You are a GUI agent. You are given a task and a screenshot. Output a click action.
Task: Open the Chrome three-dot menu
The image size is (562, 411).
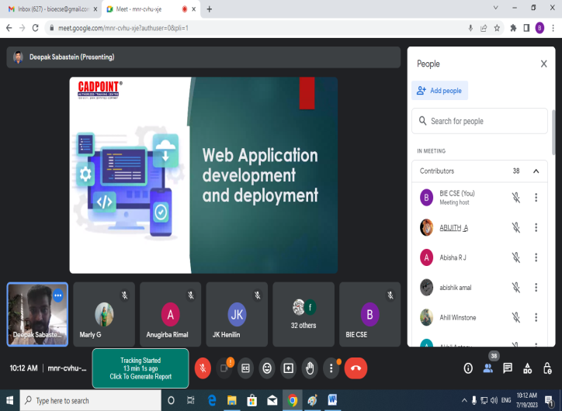click(553, 28)
